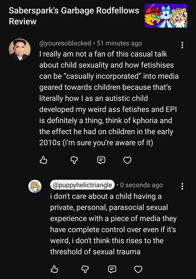The height and width of the screenshot is (279, 196).
Task: Click the "0 seconds ago" timestamp
Action: coord(141,185)
